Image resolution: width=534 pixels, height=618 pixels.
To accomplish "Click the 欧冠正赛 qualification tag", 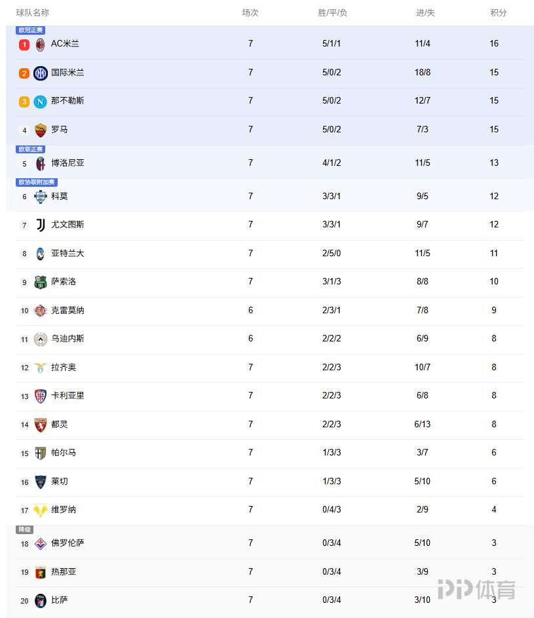I will click(x=30, y=30).
